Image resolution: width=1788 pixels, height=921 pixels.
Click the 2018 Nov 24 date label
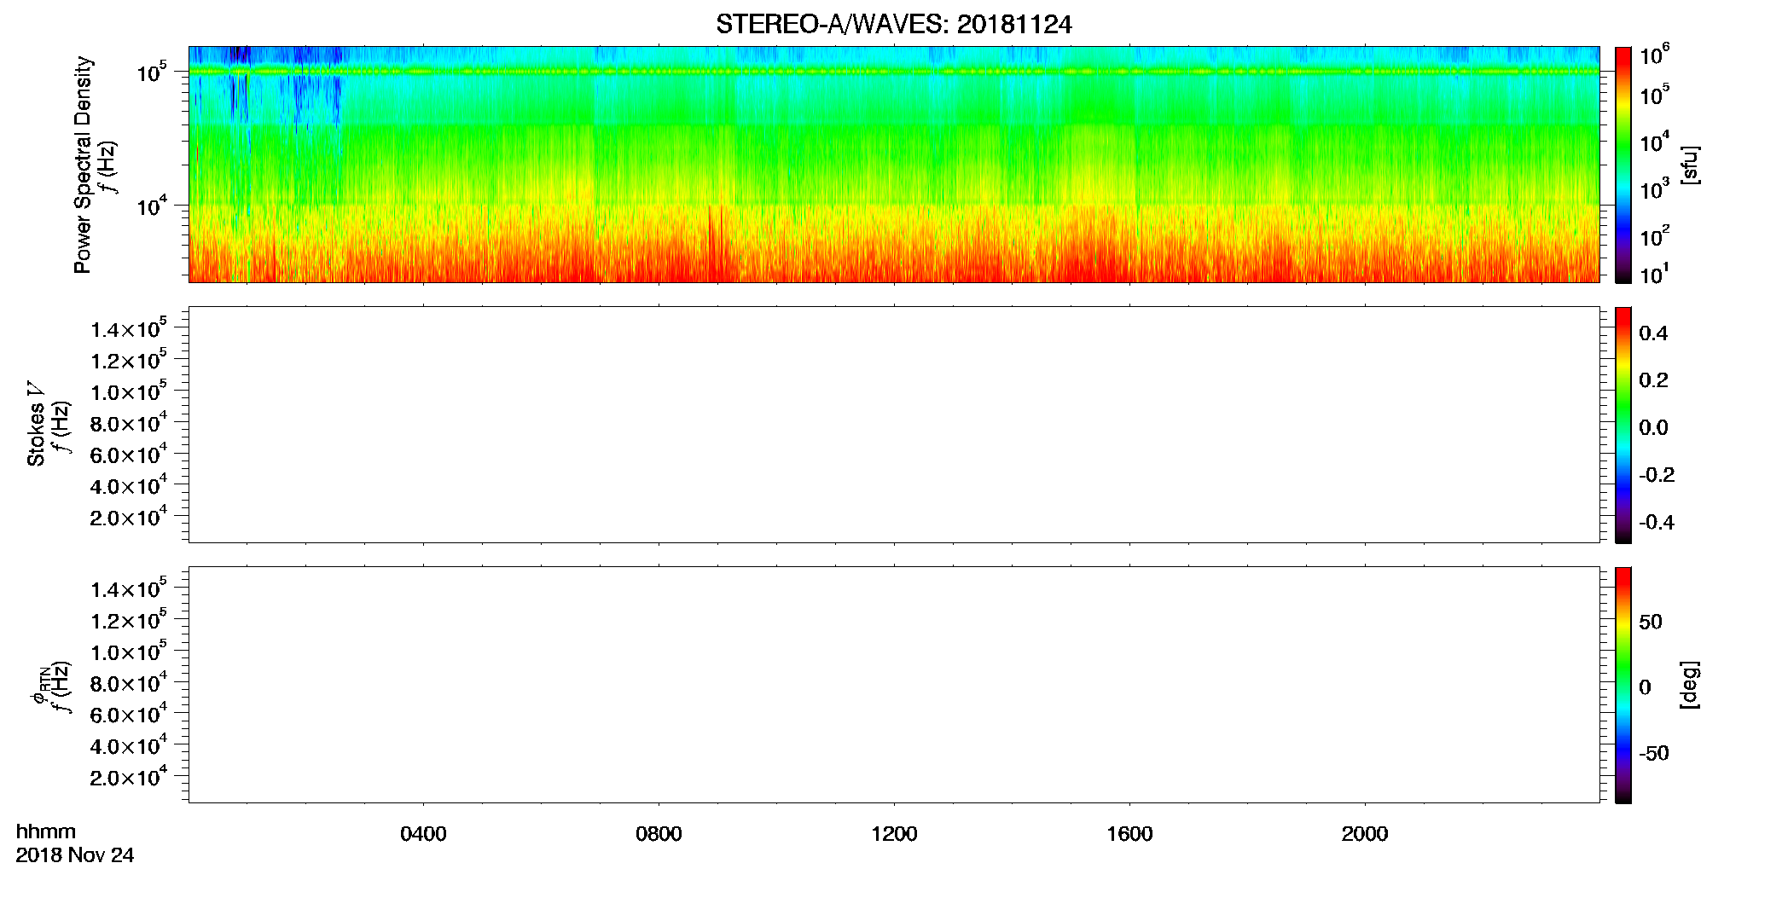(75, 855)
